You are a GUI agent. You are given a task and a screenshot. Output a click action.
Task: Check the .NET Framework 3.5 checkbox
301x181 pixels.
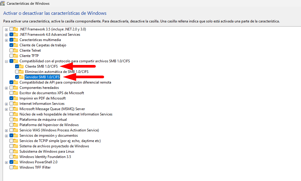coord(11,29)
